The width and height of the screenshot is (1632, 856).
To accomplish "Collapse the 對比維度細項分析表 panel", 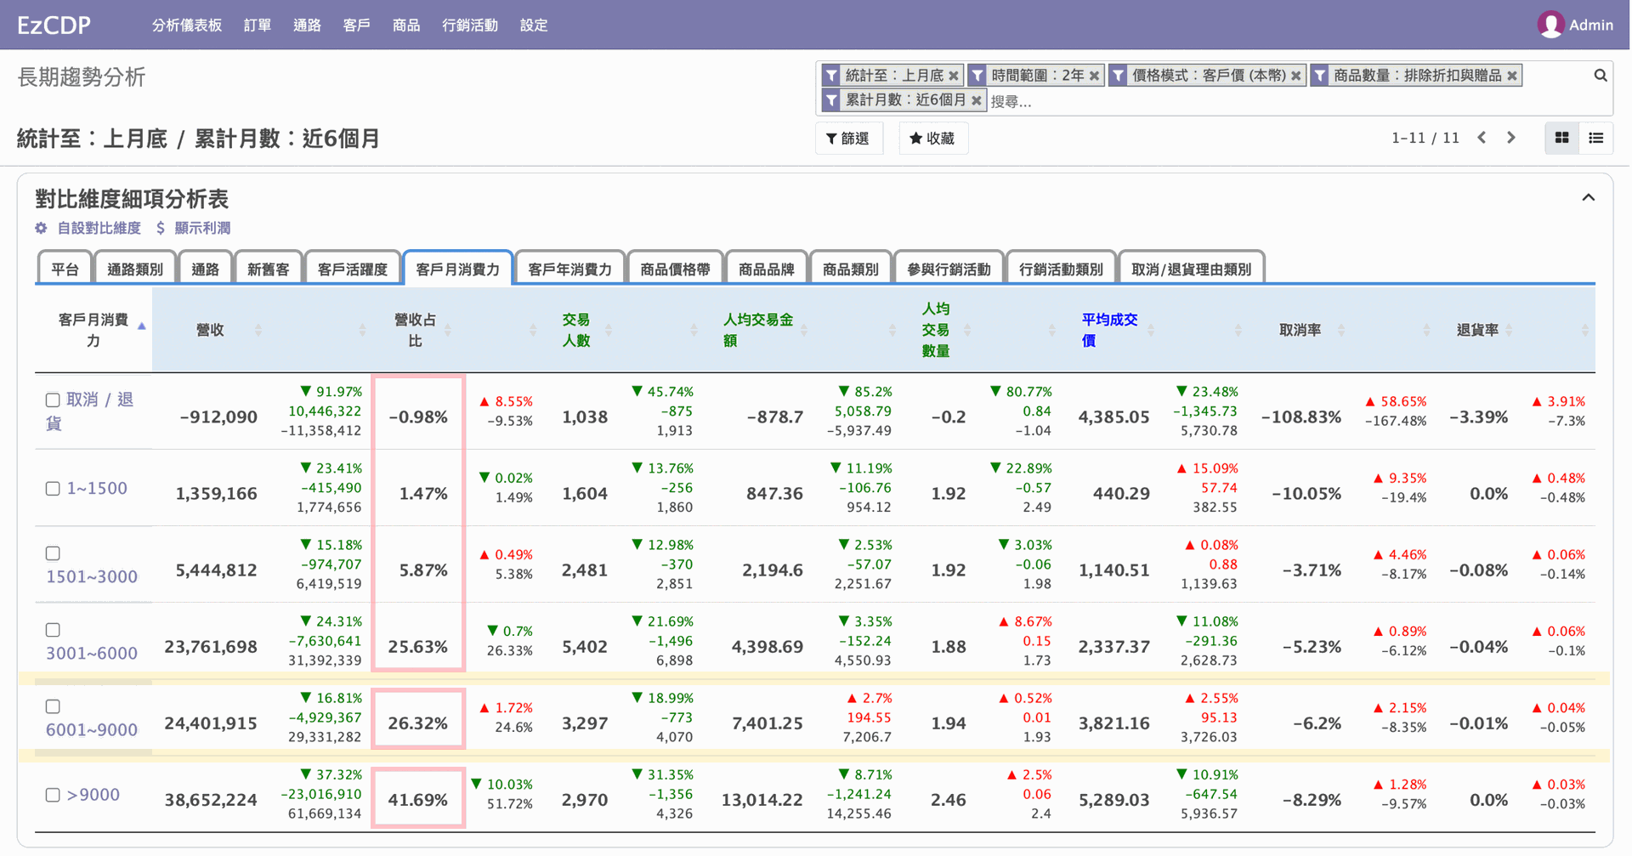I will click(x=1588, y=197).
